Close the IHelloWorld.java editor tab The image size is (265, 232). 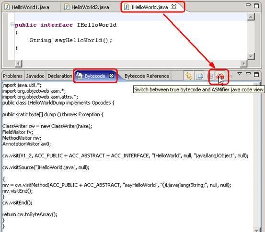(x=174, y=7)
